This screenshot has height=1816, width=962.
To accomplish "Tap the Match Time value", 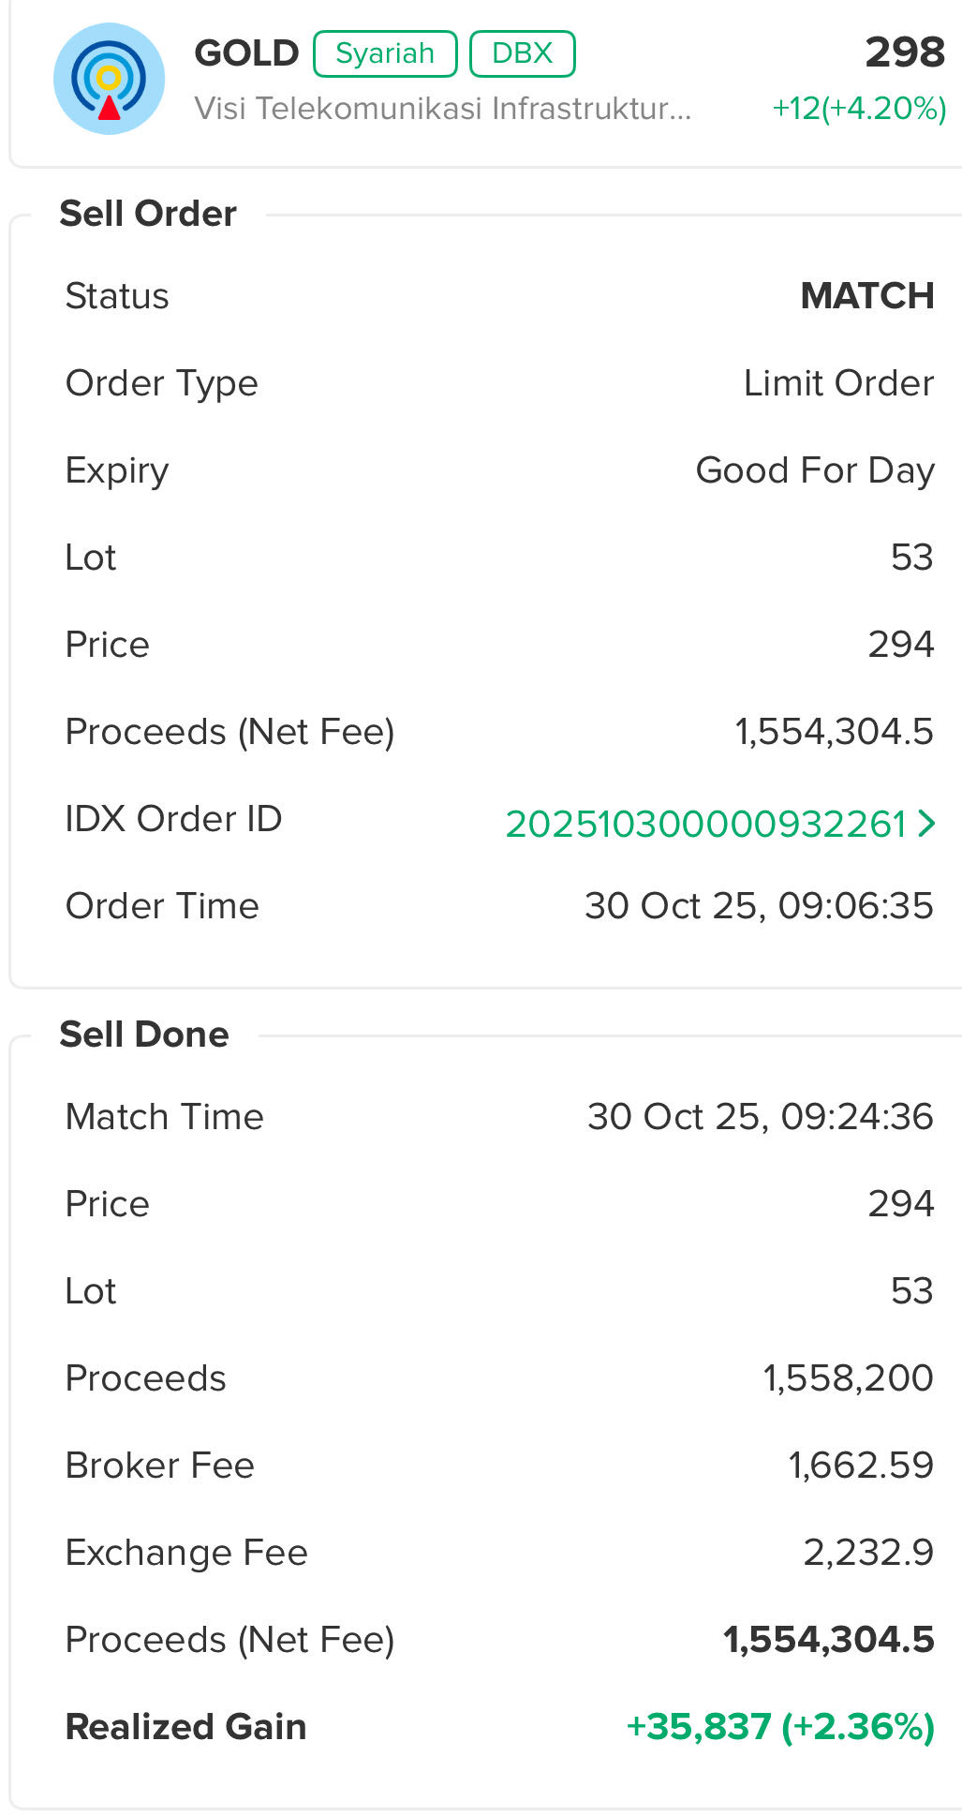I will [760, 1117].
